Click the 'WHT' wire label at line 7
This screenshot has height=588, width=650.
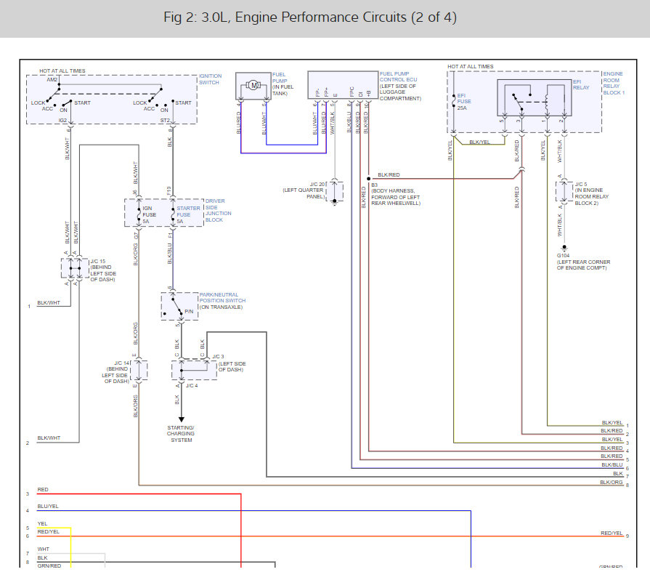pyautogui.click(x=43, y=549)
